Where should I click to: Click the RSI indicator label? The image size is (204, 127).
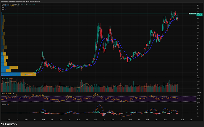pyautogui.click(x=2, y=93)
